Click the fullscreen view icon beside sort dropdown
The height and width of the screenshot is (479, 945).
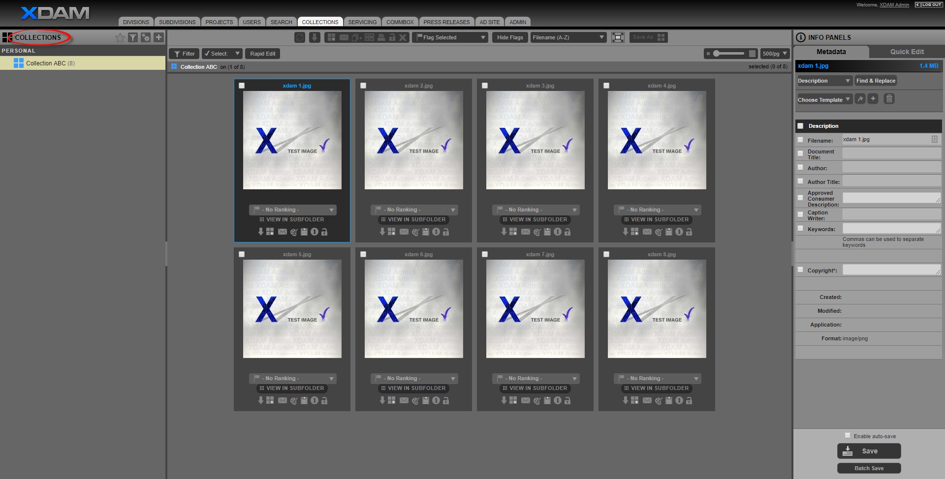pyautogui.click(x=618, y=37)
